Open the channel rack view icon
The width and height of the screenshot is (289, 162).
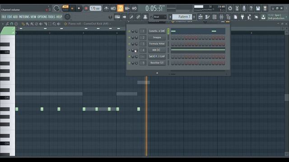(x=214, y=17)
